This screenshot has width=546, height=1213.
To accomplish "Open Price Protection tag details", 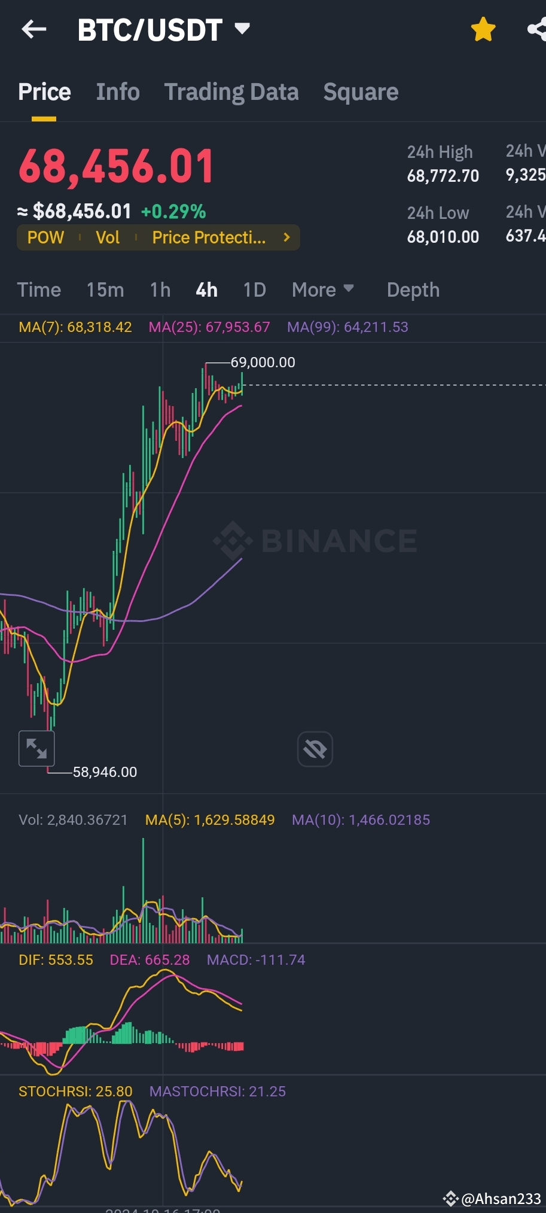I will [209, 237].
